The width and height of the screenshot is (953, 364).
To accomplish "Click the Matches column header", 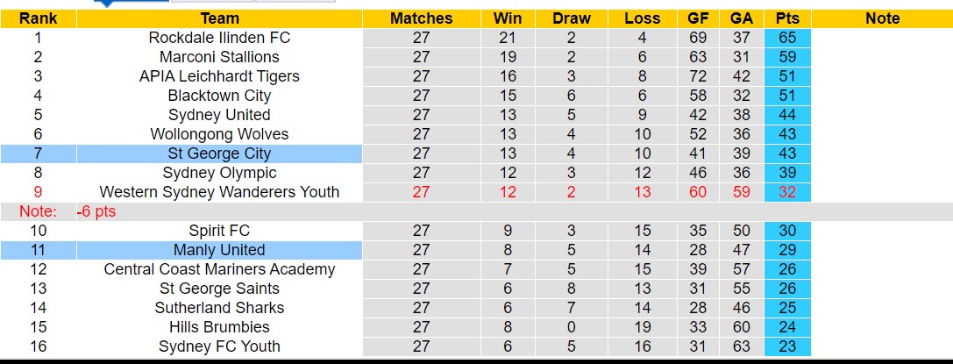I will [x=421, y=18].
